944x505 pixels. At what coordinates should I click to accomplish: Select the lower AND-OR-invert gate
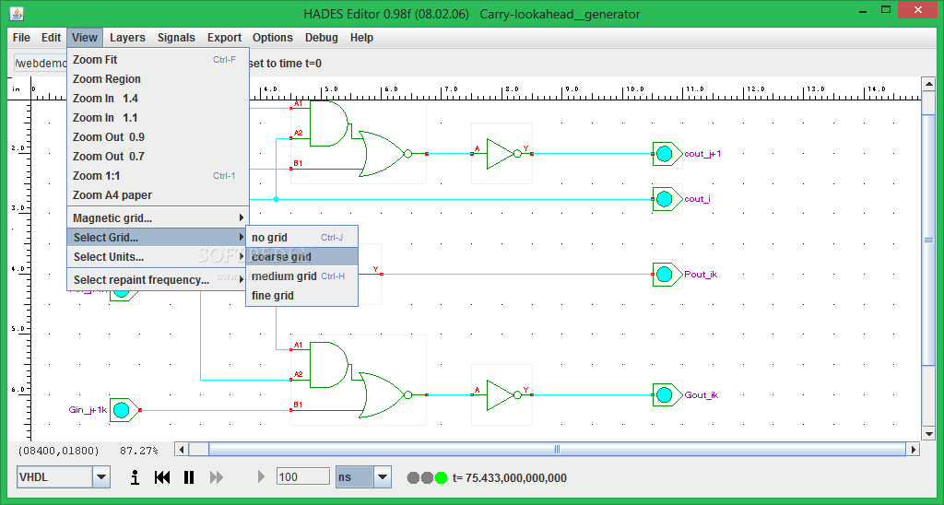point(359,380)
